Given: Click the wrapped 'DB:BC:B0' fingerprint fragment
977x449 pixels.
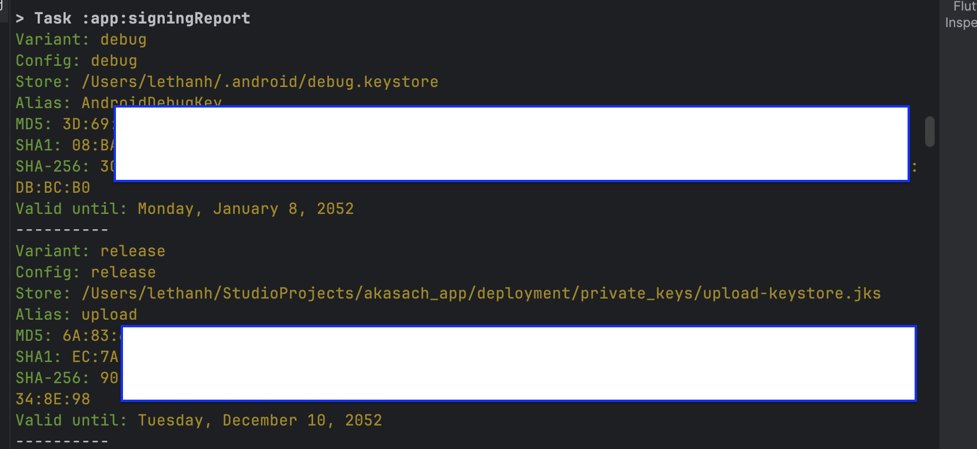Looking at the screenshot, I should (53, 187).
